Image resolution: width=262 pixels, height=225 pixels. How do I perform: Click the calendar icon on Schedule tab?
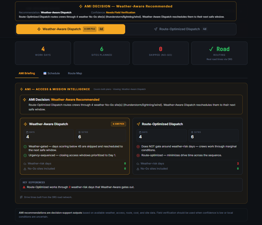[x=45, y=73]
